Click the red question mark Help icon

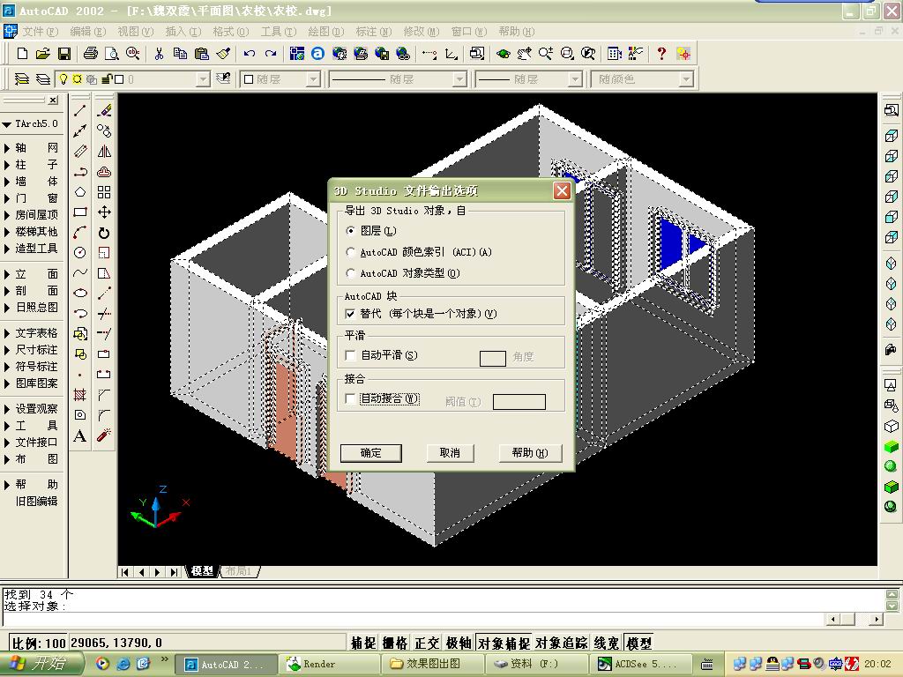tap(661, 54)
